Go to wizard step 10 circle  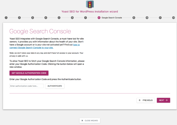[x=147, y=18]
